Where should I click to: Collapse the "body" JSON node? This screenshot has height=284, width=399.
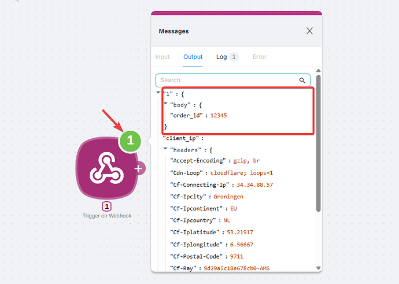165,104
